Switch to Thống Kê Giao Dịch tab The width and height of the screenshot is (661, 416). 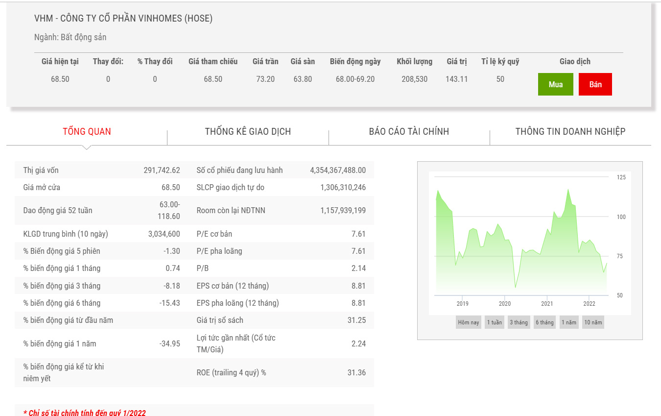(x=248, y=131)
